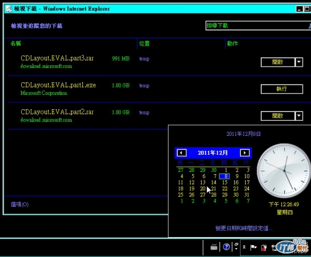
Task: Select December 15 in the calendar
Action: (x=224, y=182)
